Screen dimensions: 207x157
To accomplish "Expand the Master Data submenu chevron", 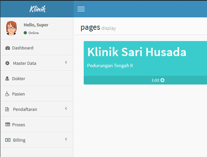I will coord(66,62).
